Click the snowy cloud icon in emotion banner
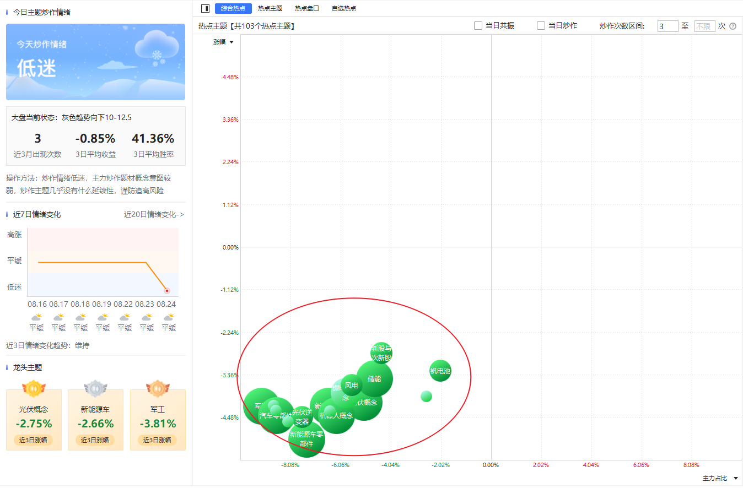 (x=157, y=47)
